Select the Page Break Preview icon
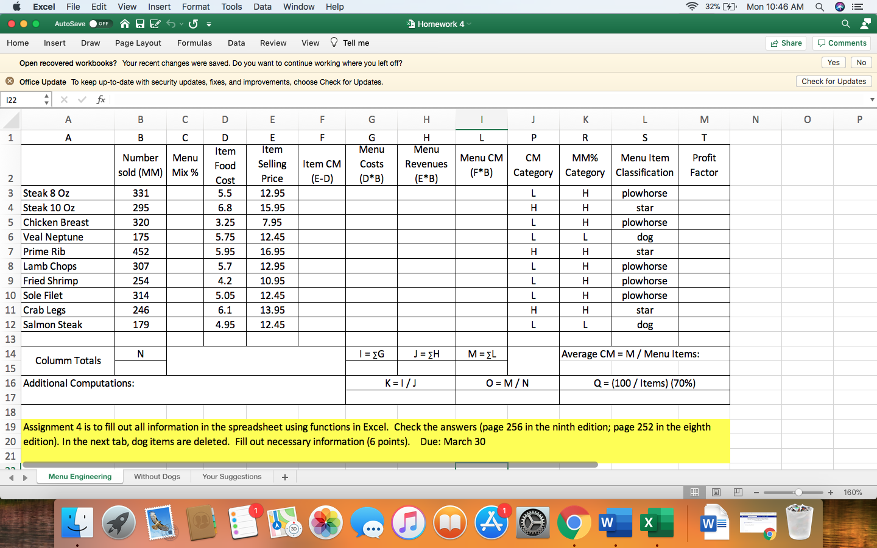The image size is (877, 548). point(738,492)
